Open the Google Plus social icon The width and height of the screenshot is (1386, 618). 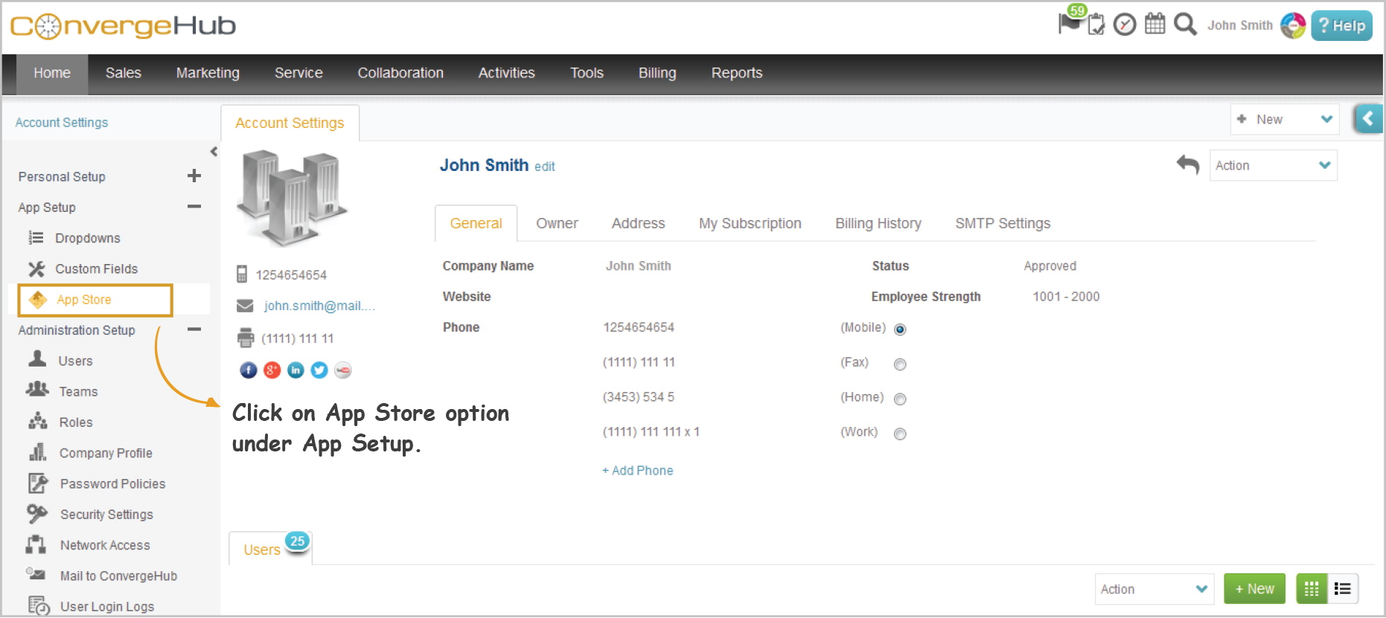(x=272, y=370)
